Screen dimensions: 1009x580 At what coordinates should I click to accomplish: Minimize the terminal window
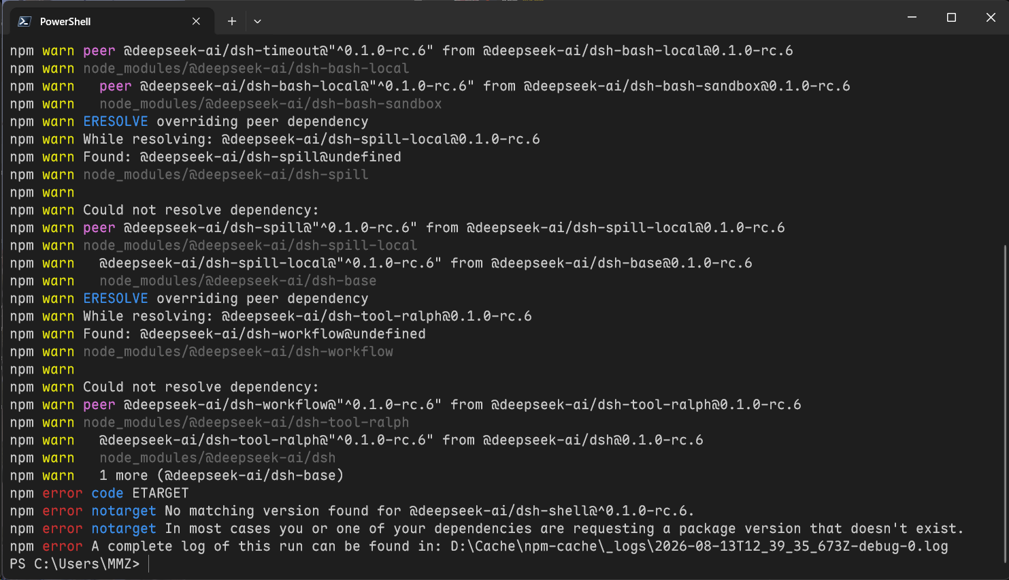[912, 17]
